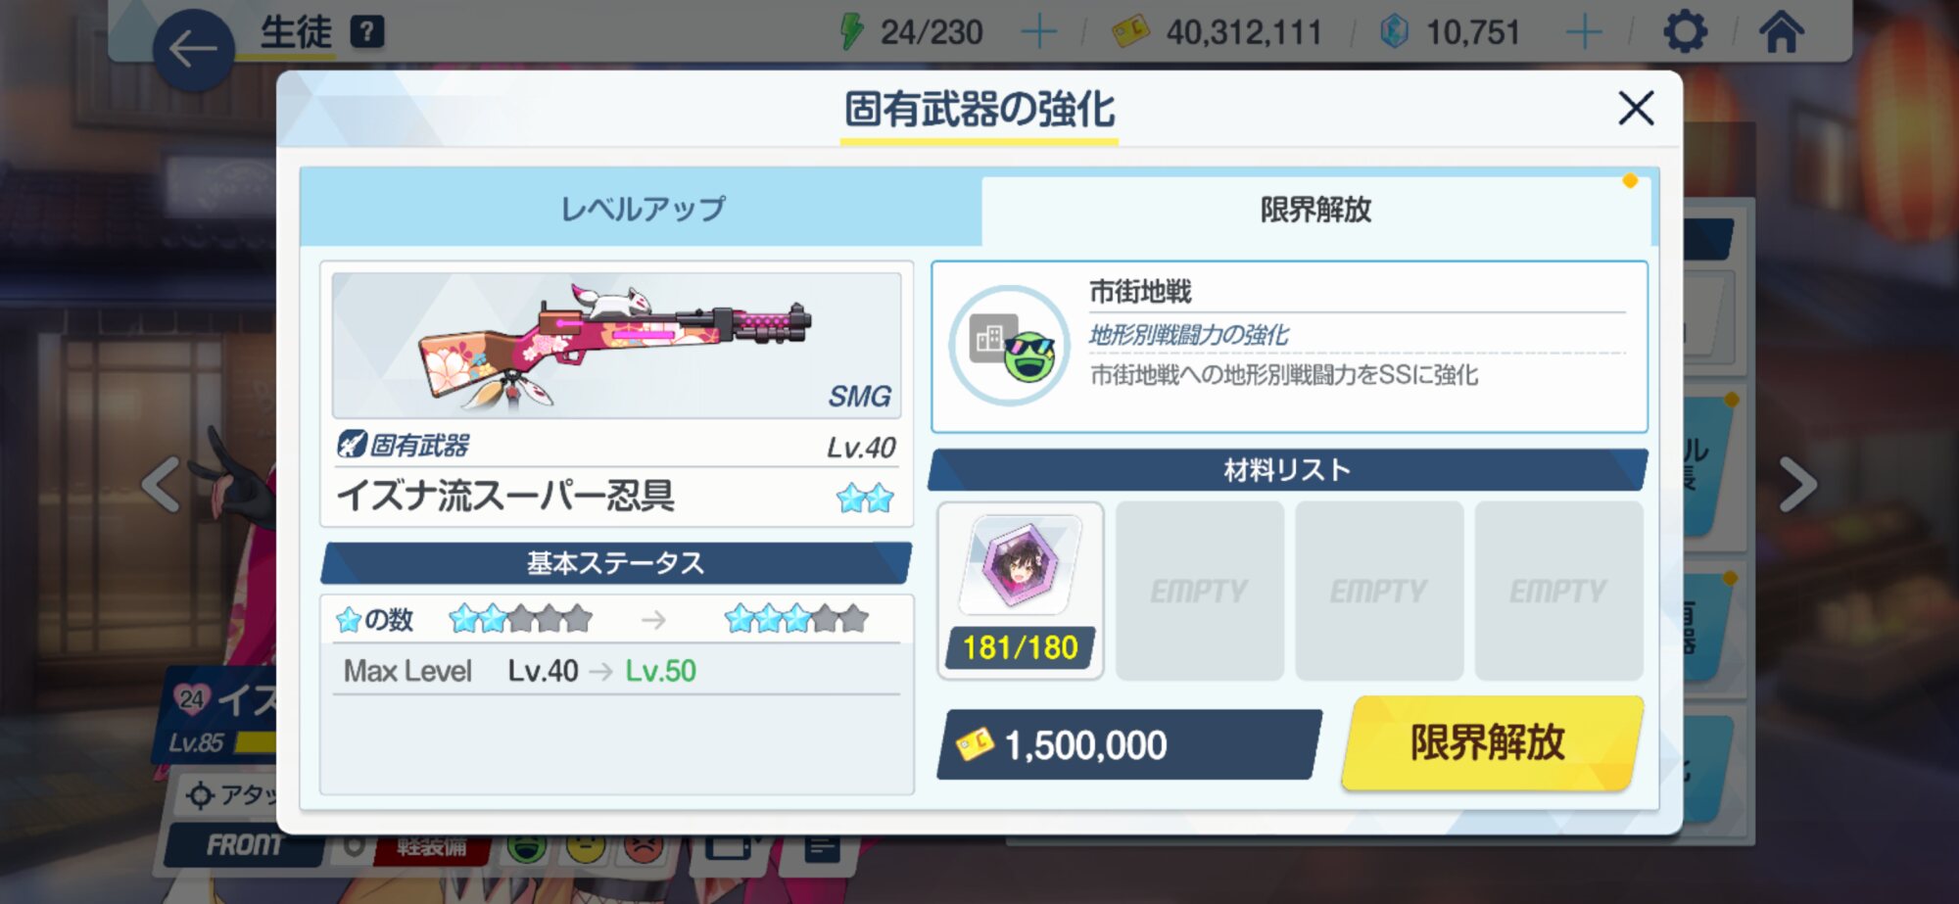Open the settings gear icon
Screen dimensions: 1959x904
(1685, 32)
